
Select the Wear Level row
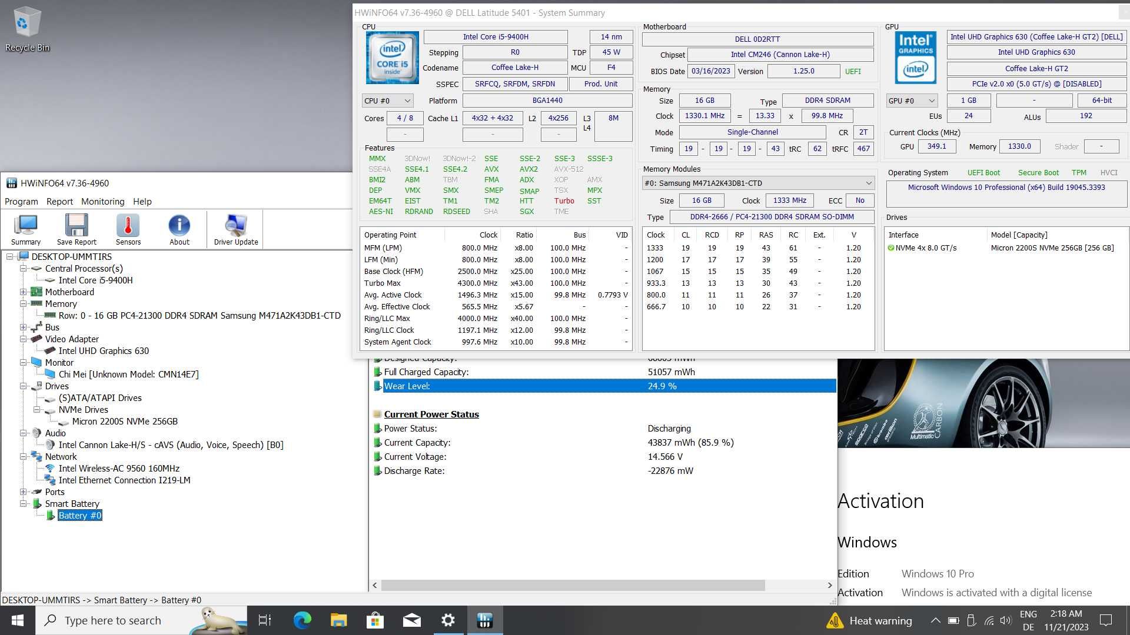(604, 386)
